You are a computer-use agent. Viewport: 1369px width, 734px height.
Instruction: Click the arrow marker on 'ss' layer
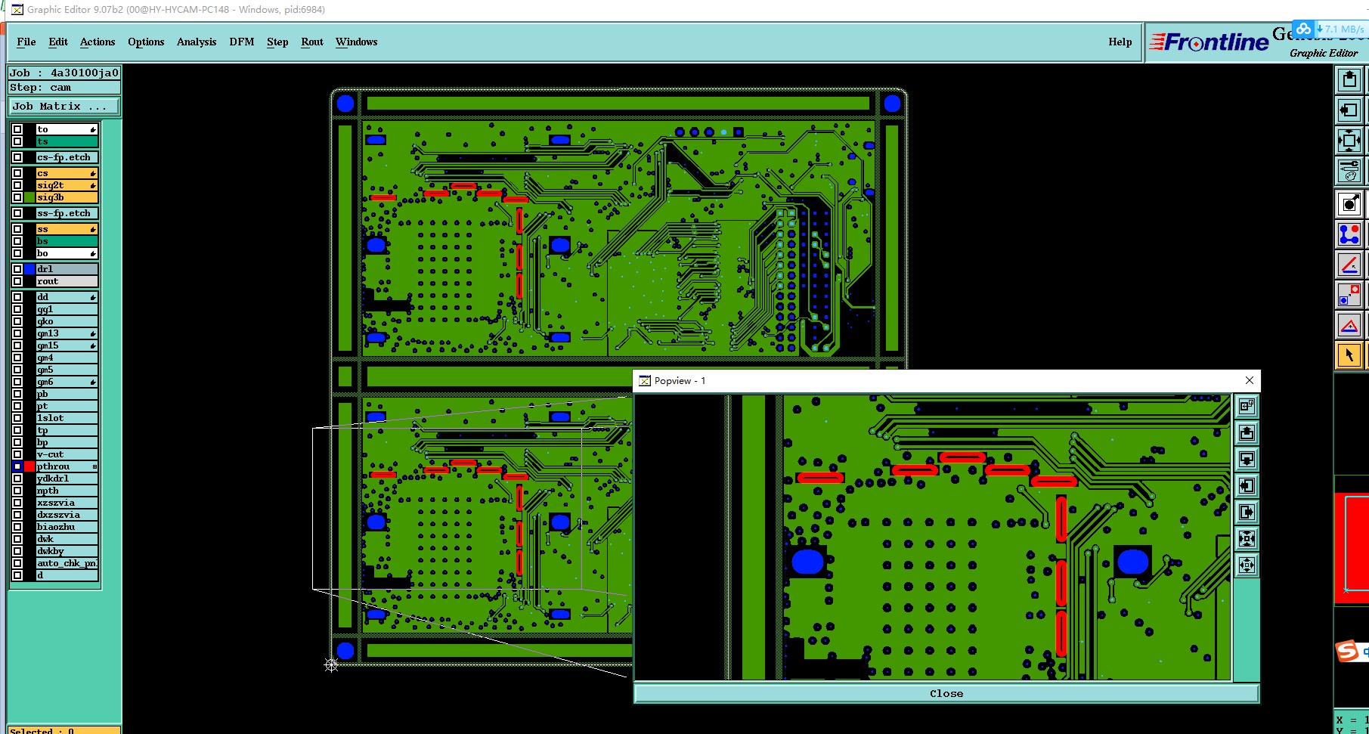93,229
